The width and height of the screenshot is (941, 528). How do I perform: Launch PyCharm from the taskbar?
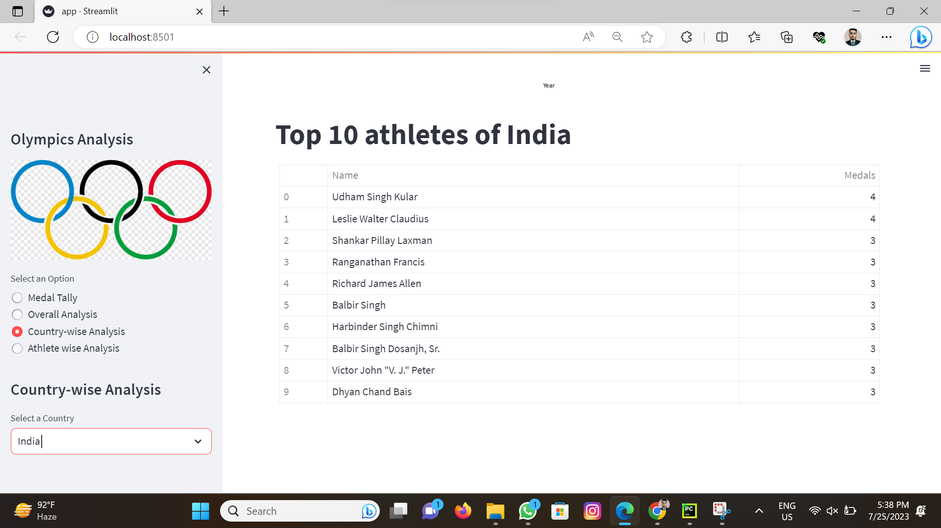(x=689, y=511)
